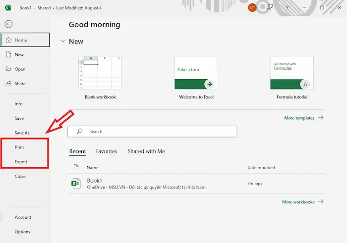Click the Help question mark icon
The height and width of the screenshot is (243, 347).
[x=286, y=8]
